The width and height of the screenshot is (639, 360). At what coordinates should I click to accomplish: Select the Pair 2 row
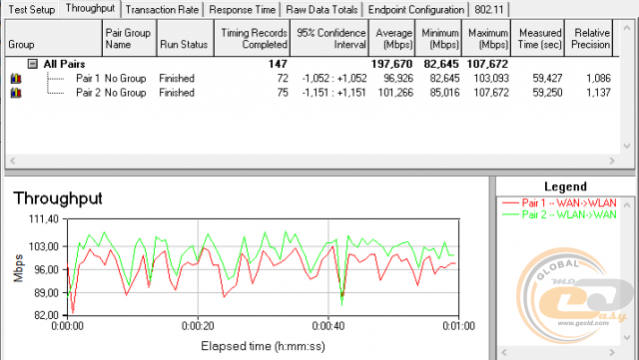[x=312, y=93]
